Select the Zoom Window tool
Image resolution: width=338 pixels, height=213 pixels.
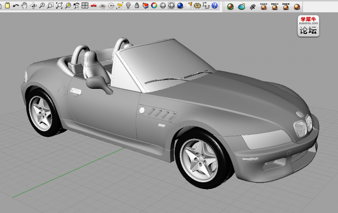50,5
